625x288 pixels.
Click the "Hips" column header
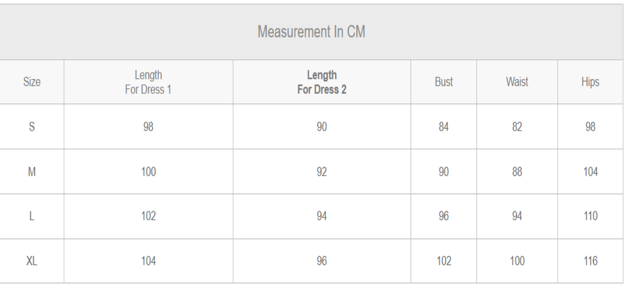tap(591, 82)
